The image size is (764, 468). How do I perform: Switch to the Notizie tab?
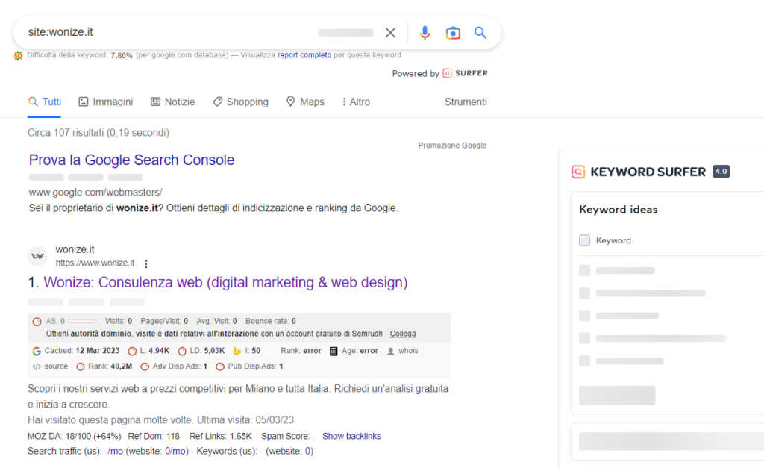point(172,102)
